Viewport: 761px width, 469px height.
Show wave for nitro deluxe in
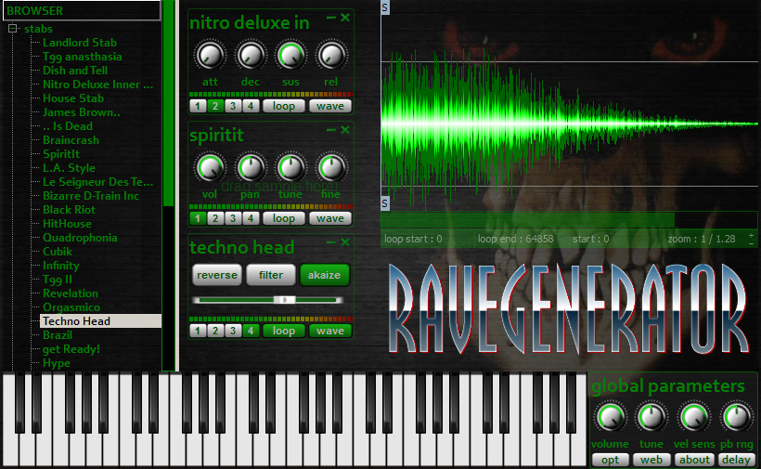tap(330, 106)
